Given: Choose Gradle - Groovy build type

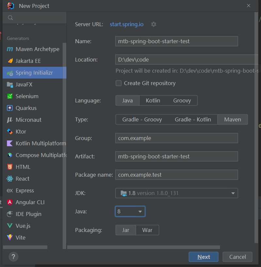Looking at the screenshot, I should (x=142, y=119).
